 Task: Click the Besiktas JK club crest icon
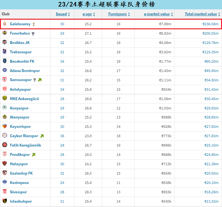tap(5, 42)
